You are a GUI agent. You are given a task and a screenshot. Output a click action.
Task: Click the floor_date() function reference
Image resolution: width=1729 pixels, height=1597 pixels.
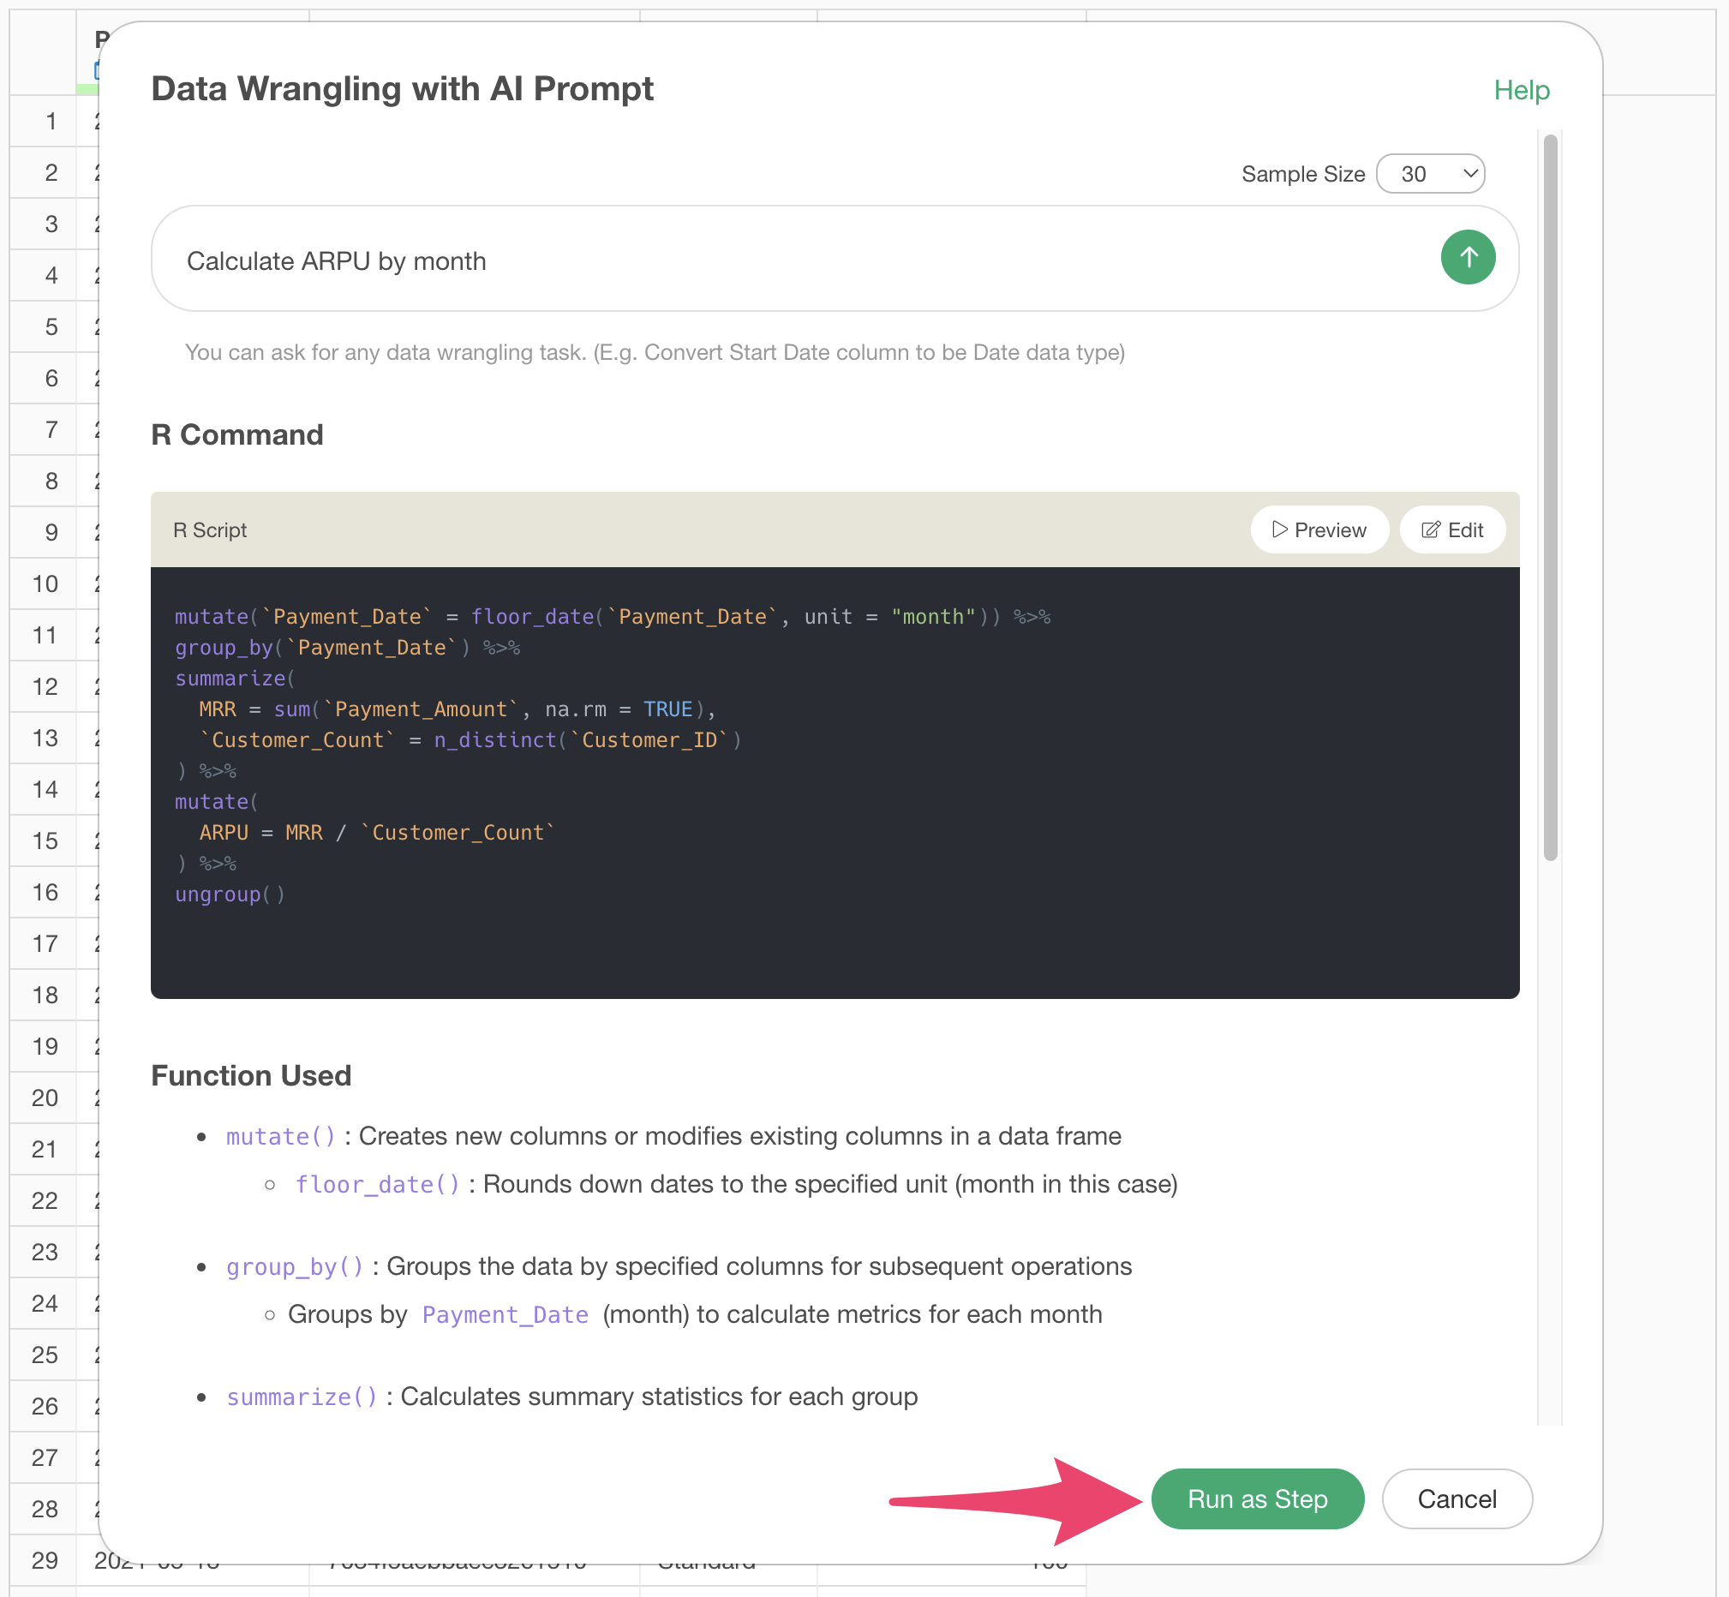pos(378,1184)
